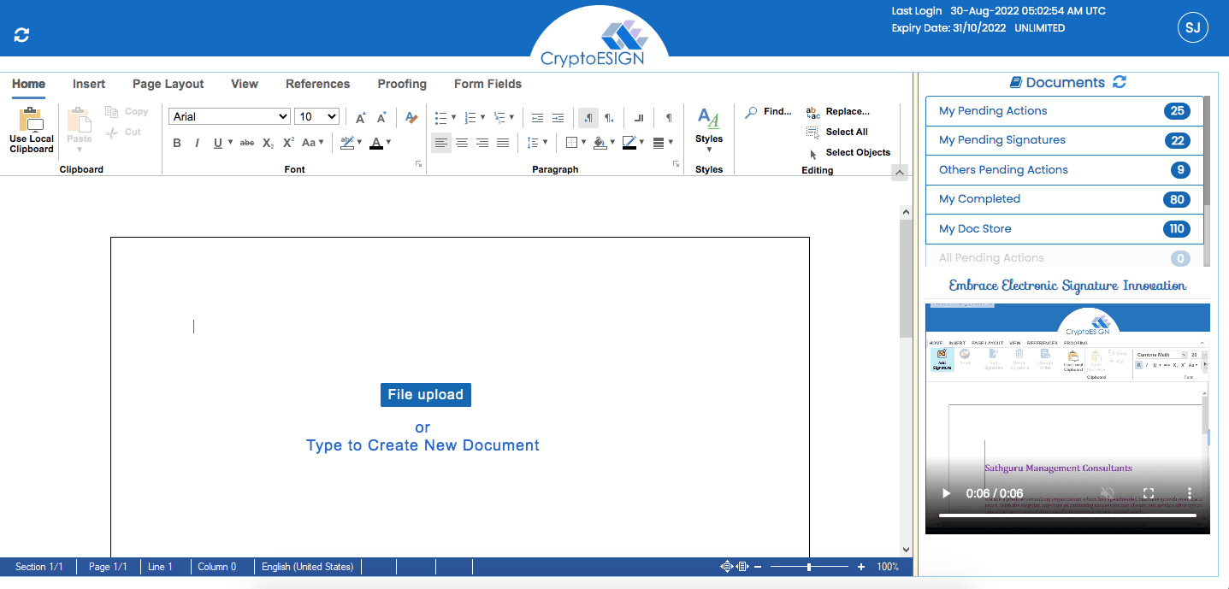Center align the paragraph
This screenshot has height=589, width=1229.
click(462, 143)
